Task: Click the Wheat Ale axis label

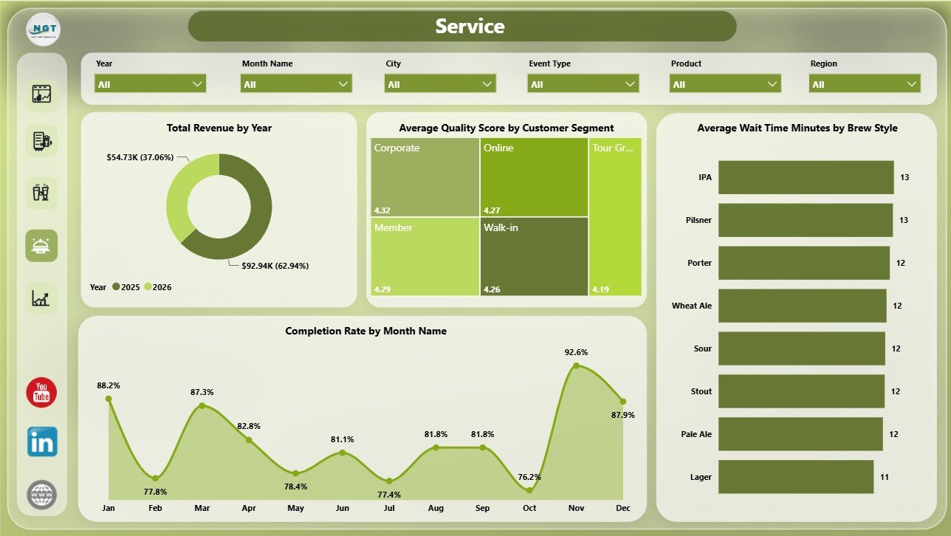Action: (692, 306)
